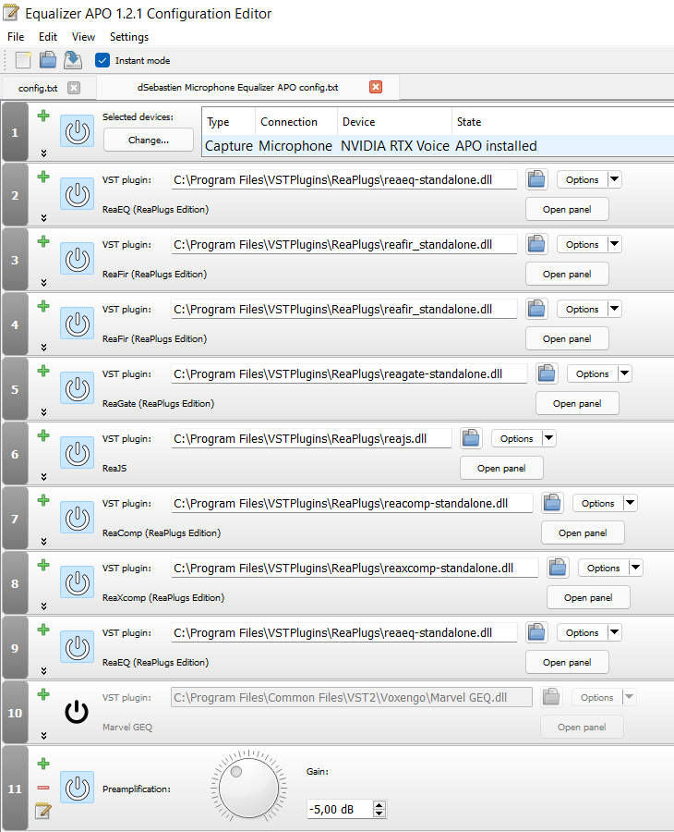This screenshot has width=674, height=832.
Task: Click the reajs.dll VST plugin path field
Action: (311, 438)
